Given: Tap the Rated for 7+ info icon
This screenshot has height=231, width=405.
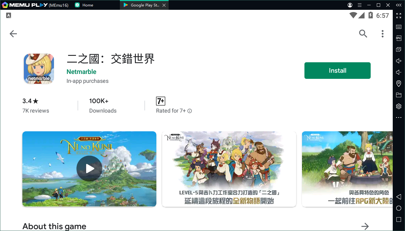Looking at the screenshot, I should click(190, 111).
